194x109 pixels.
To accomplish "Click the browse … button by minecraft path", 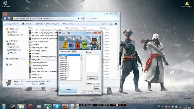I will [x=83, y=92].
